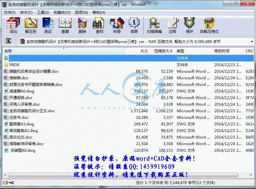Screen dimensions: 256x189
Task: Select the PROE folder icon
Action: click(6, 65)
